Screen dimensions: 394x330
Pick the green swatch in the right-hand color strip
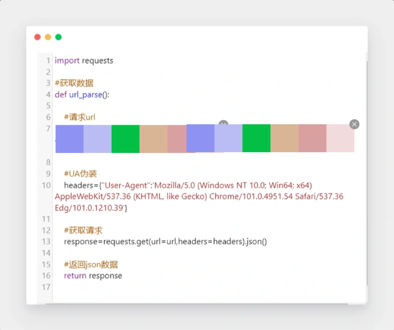pos(256,138)
